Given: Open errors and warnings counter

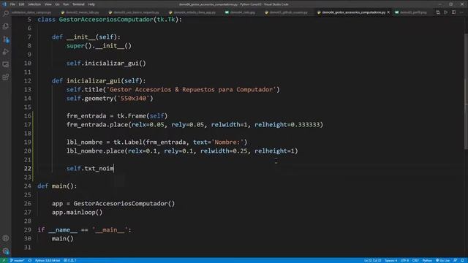Looking at the screenshot, I should pos(70,260).
